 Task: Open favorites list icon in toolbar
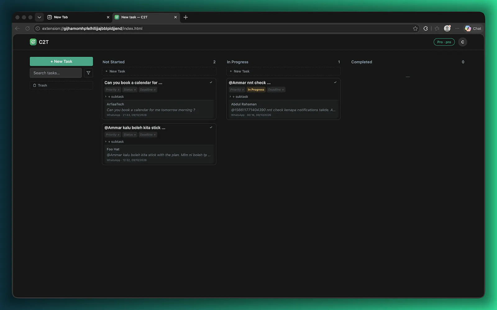click(437, 29)
